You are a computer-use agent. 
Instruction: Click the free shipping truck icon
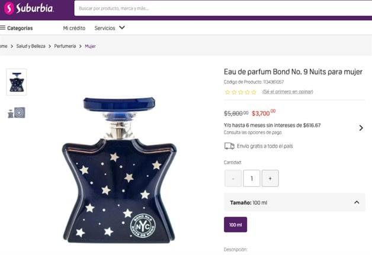tap(229, 146)
